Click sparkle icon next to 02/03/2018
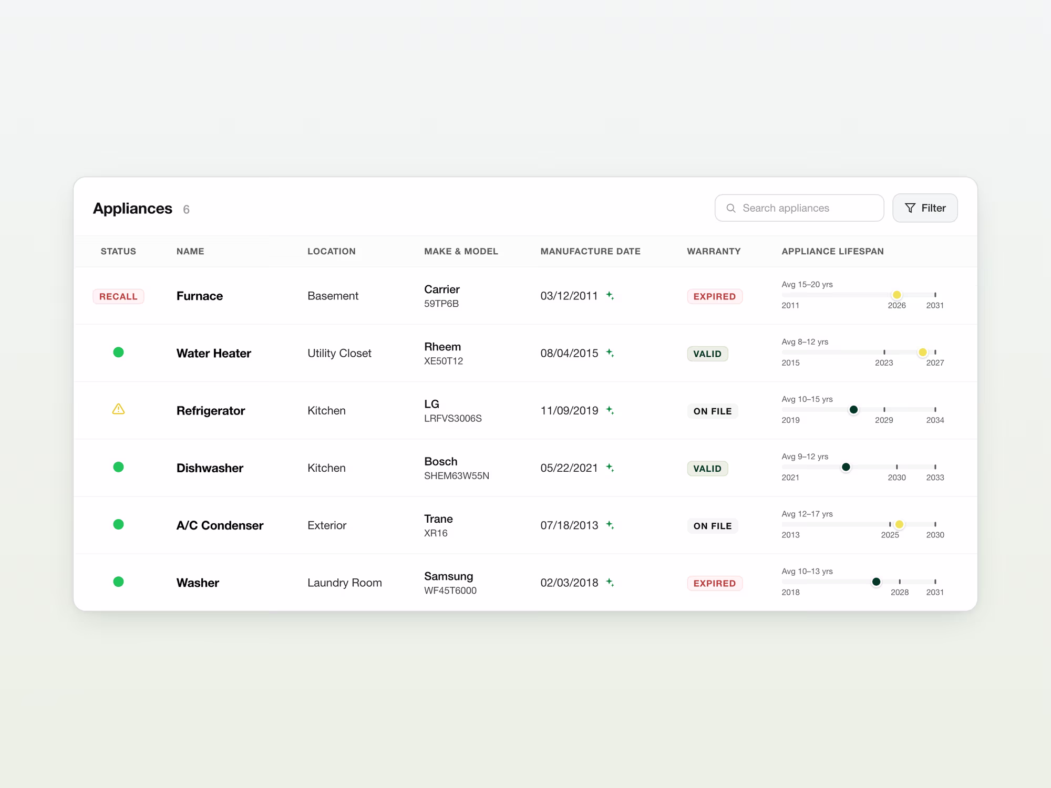The height and width of the screenshot is (788, 1051). tap(610, 582)
